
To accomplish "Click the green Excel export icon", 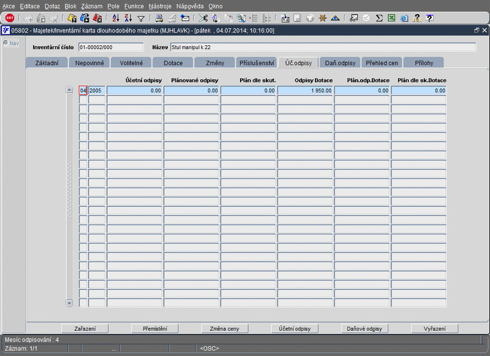I will tap(391, 18).
